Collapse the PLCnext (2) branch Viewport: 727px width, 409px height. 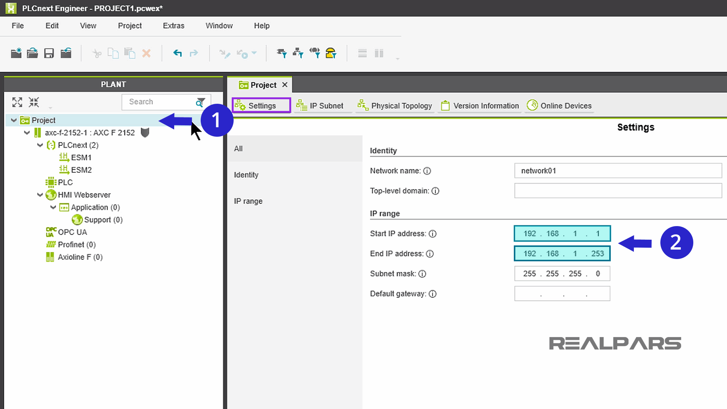[40, 145]
